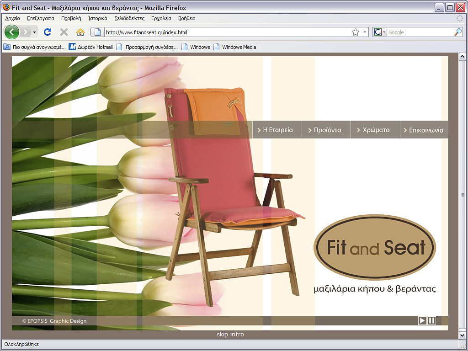
Task: Click the Stop loading X icon
Action: [64, 32]
